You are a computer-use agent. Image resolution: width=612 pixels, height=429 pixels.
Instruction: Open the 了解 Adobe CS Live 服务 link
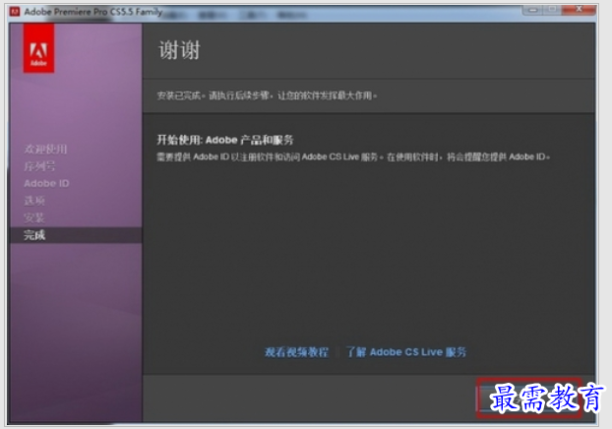coord(406,352)
